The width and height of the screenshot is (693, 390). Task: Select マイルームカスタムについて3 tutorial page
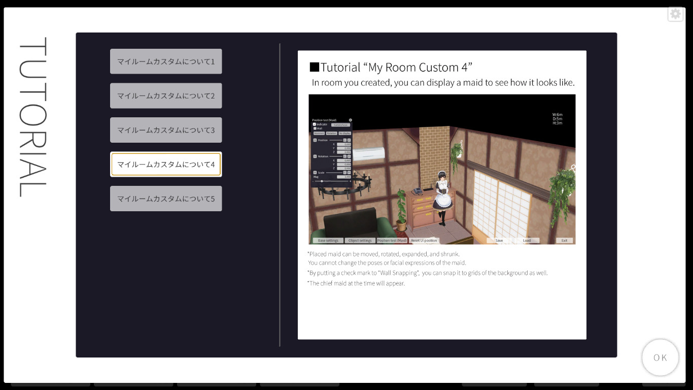coord(166,130)
